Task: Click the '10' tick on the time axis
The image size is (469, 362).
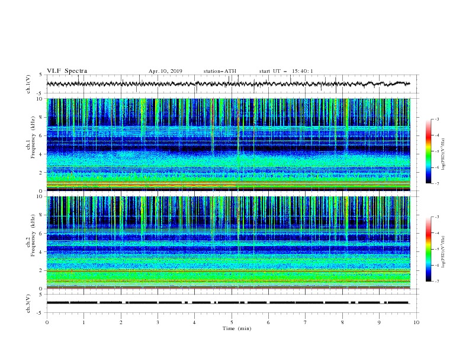Action: [416, 322]
